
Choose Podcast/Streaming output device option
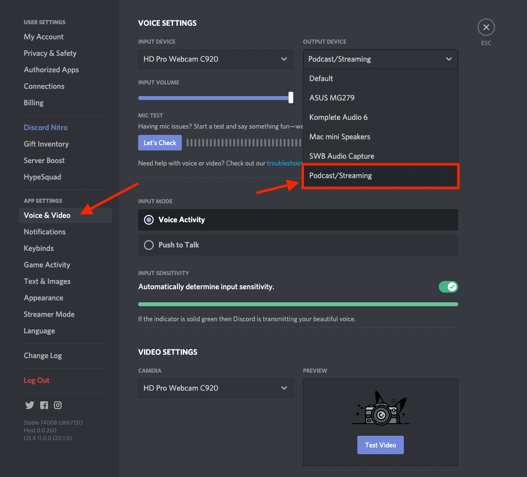click(x=381, y=176)
